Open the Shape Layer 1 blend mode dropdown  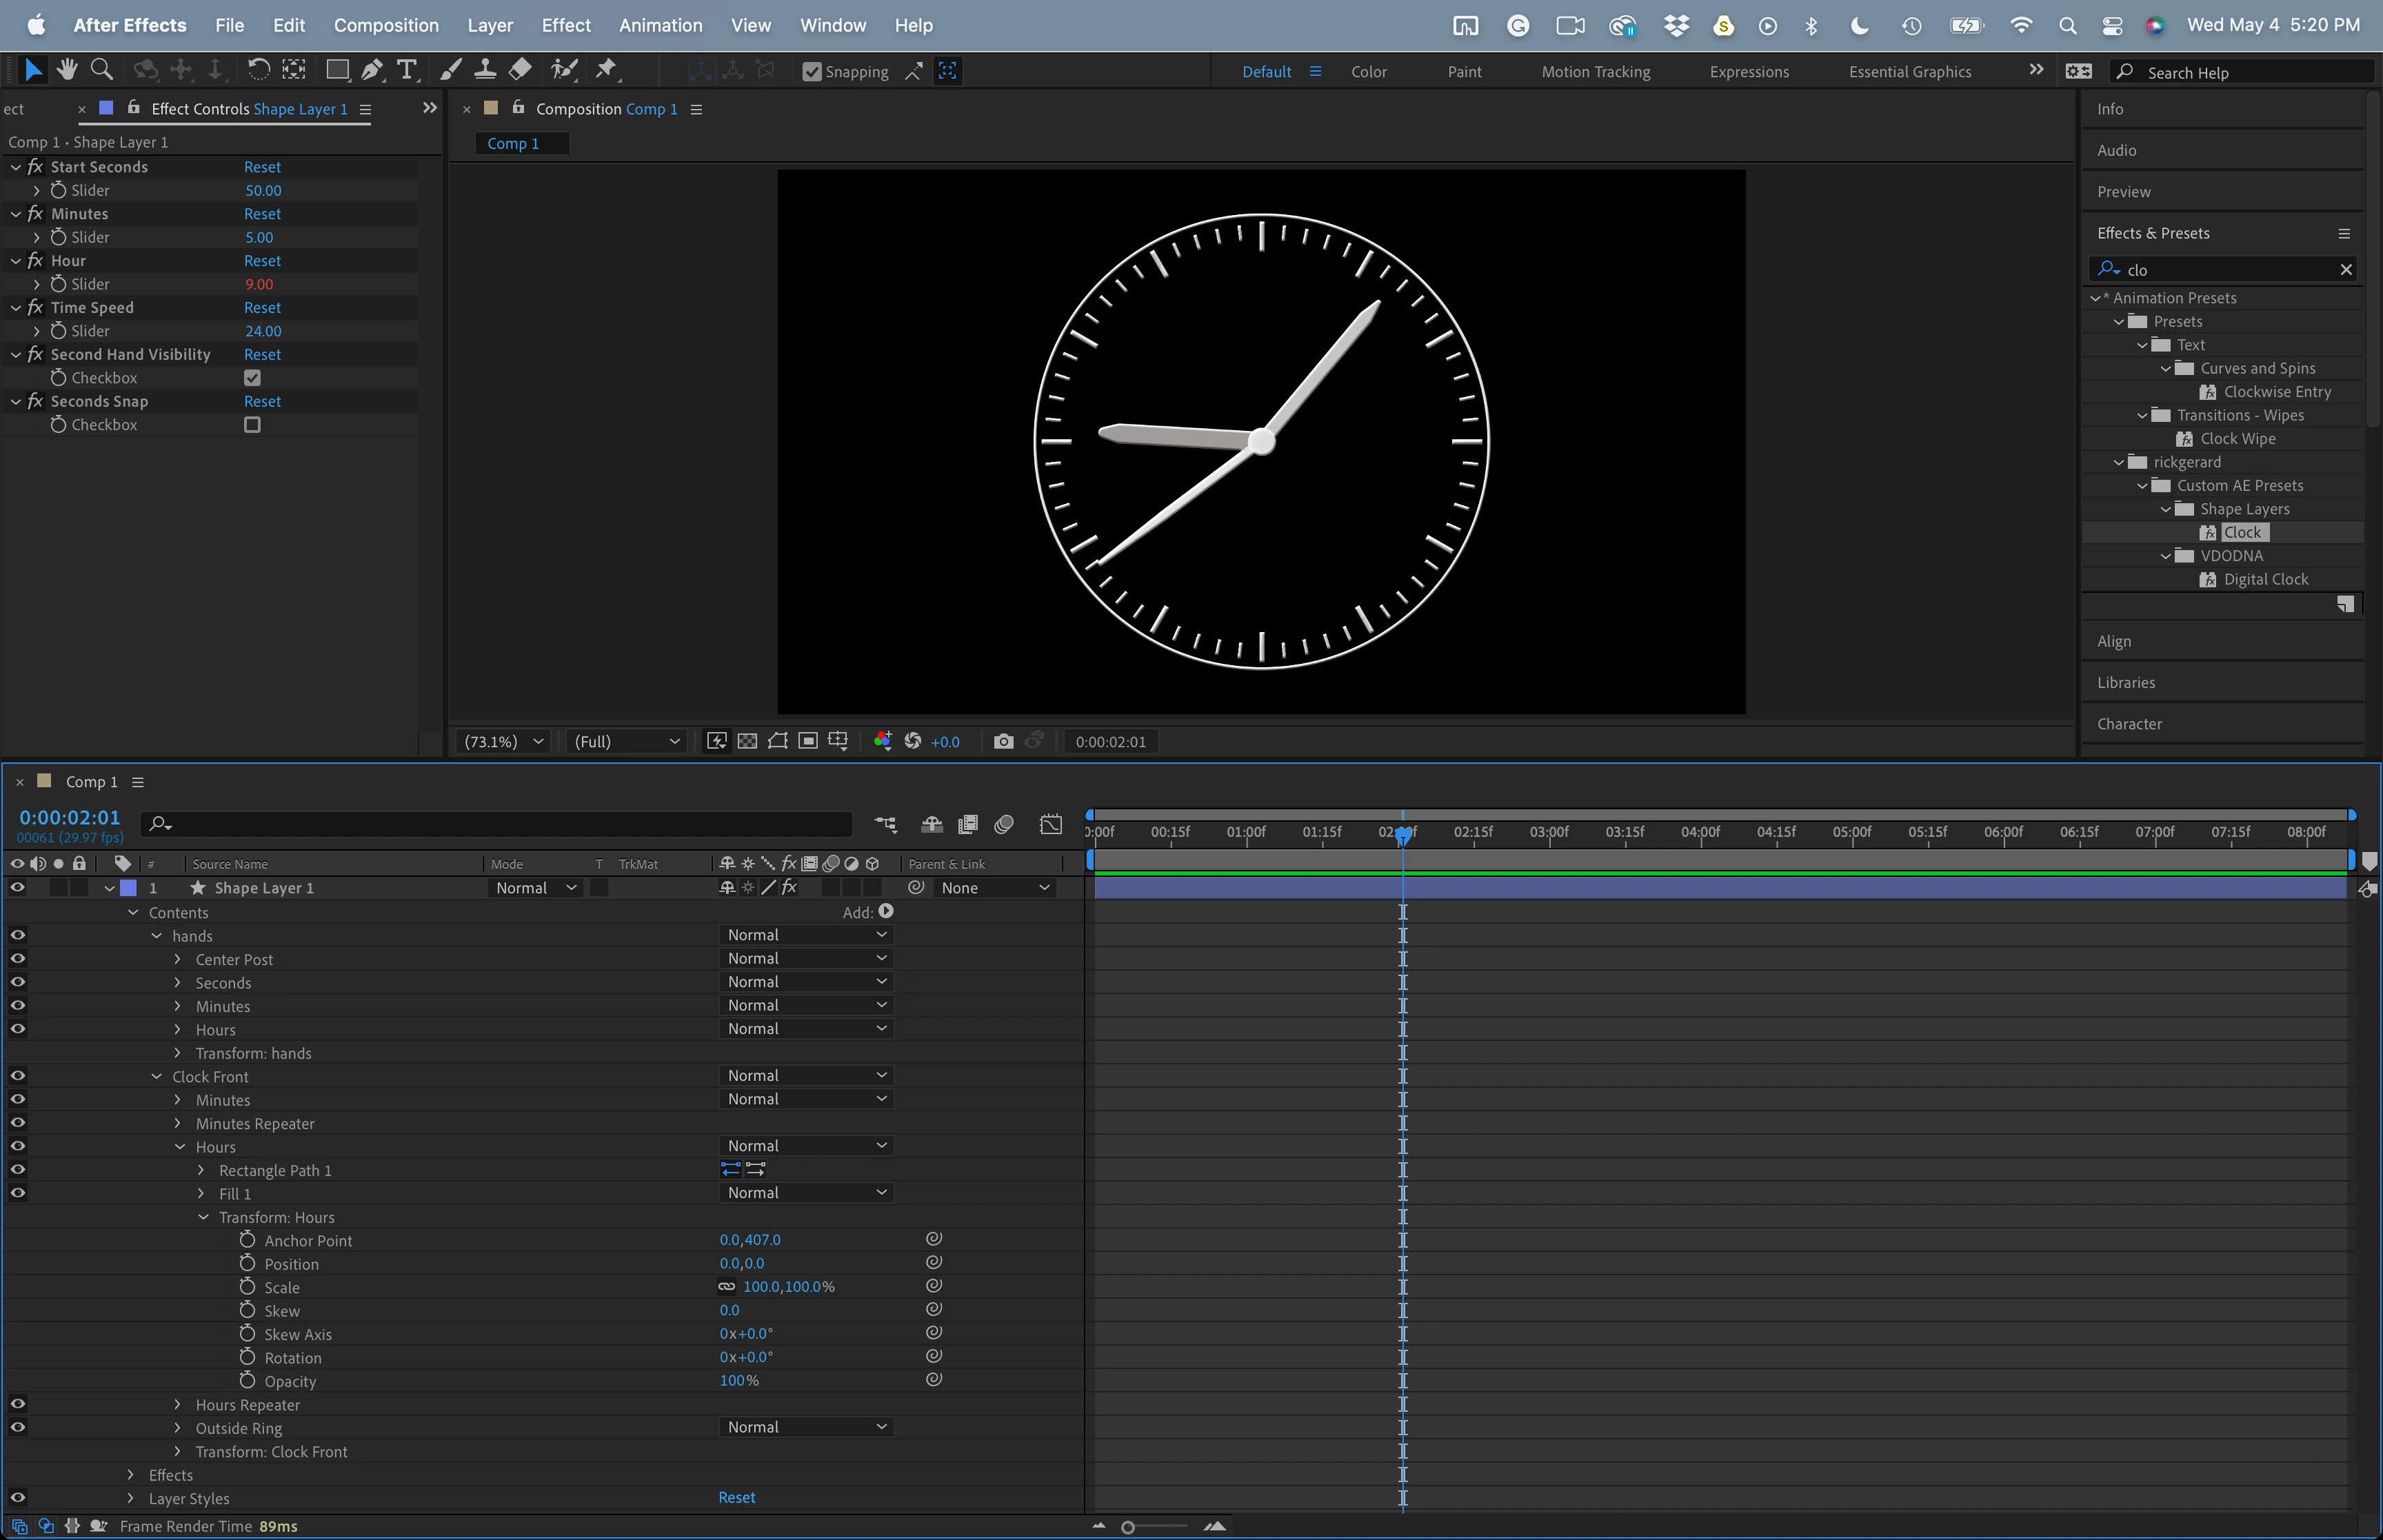pos(535,888)
